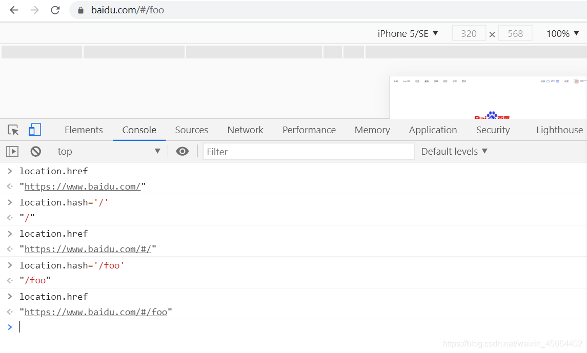Screen dimensions: 587x353
Task: Activate the inspect element picker icon
Action: pos(13,130)
